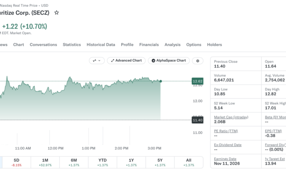Click the PE Ratio (TTM) link
This screenshot has height=171, width=286.
tap(226, 131)
